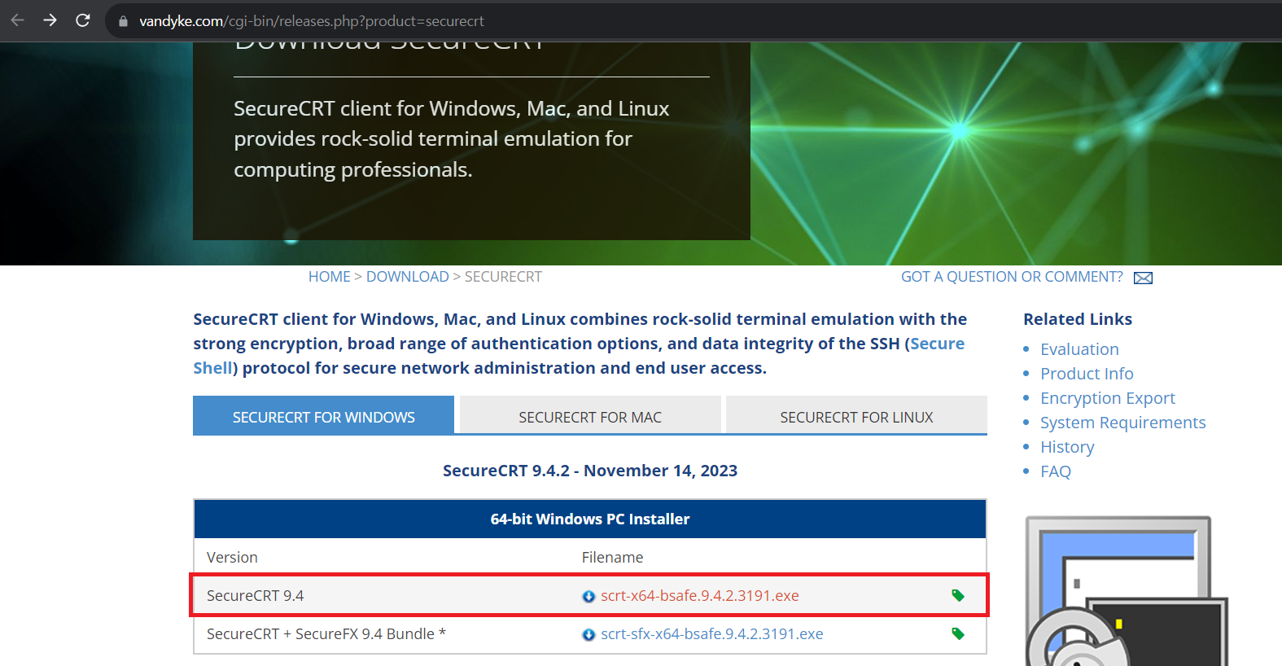Open Encryption Export link
The height and width of the screenshot is (666, 1282).
point(1108,398)
